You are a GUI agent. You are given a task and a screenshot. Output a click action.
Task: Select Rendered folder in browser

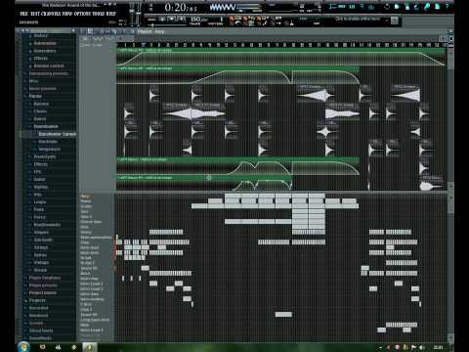(38, 316)
